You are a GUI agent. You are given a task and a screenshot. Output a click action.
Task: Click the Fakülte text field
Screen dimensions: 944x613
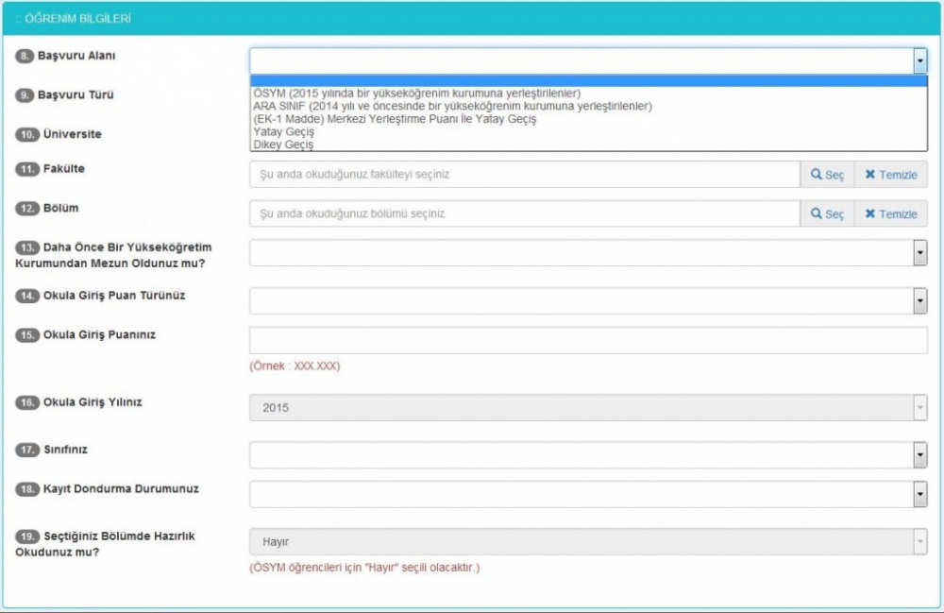(x=524, y=175)
